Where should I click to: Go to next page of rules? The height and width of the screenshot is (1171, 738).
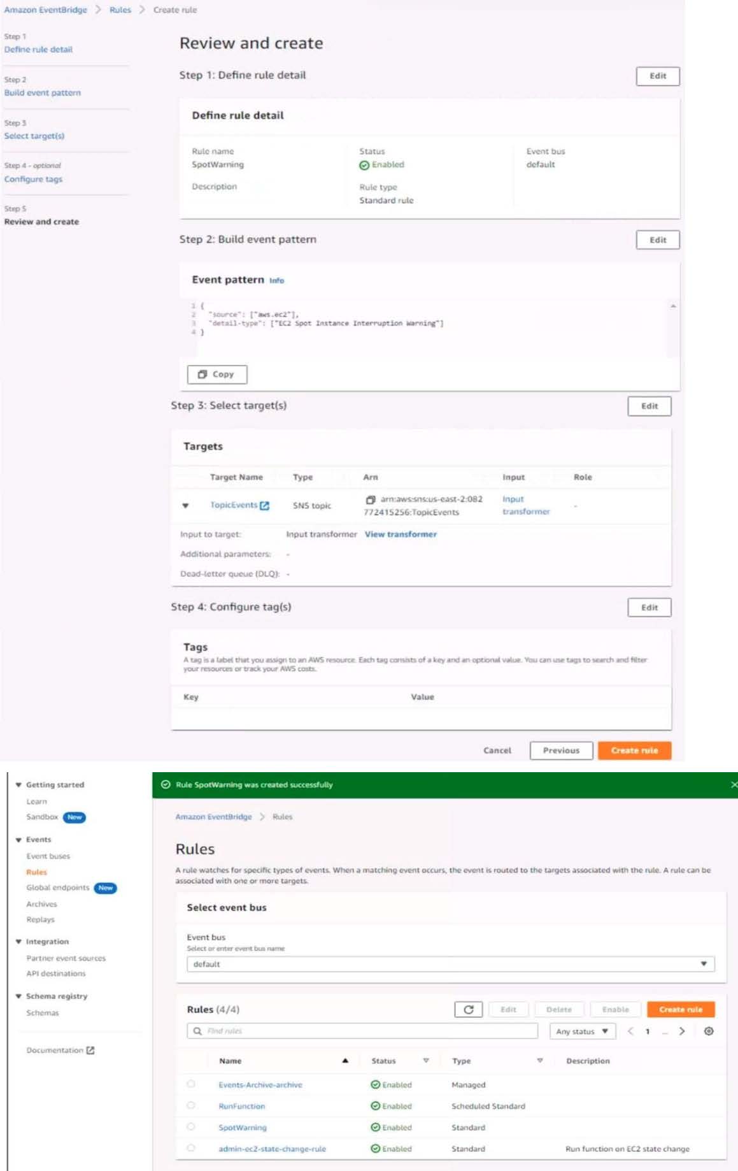tap(682, 1031)
